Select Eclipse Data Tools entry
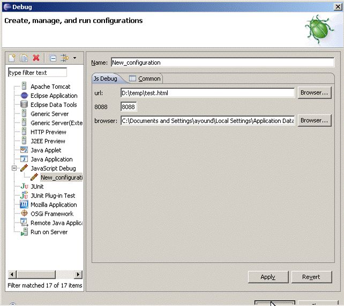Screen dimensions: 344x306 54,105
